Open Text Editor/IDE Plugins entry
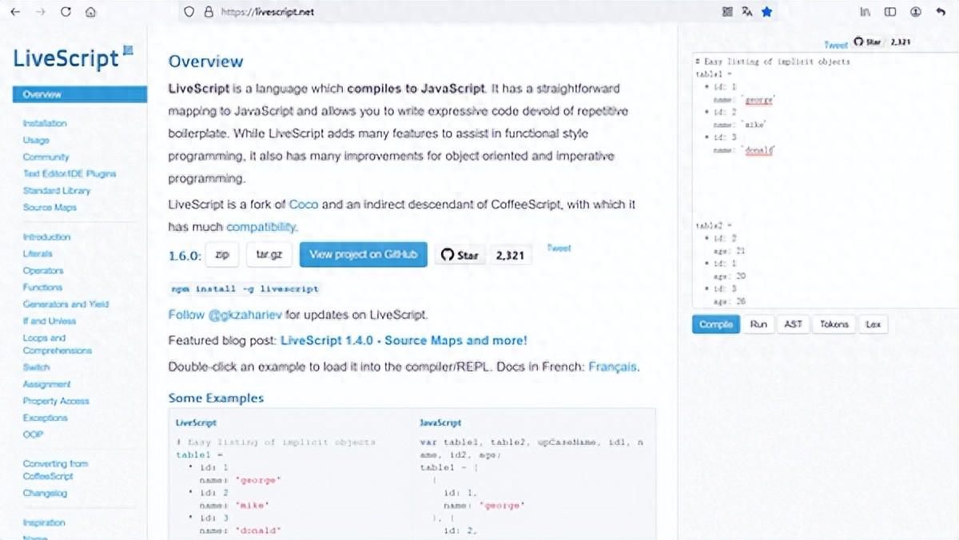Image resolution: width=959 pixels, height=540 pixels. tap(70, 173)
